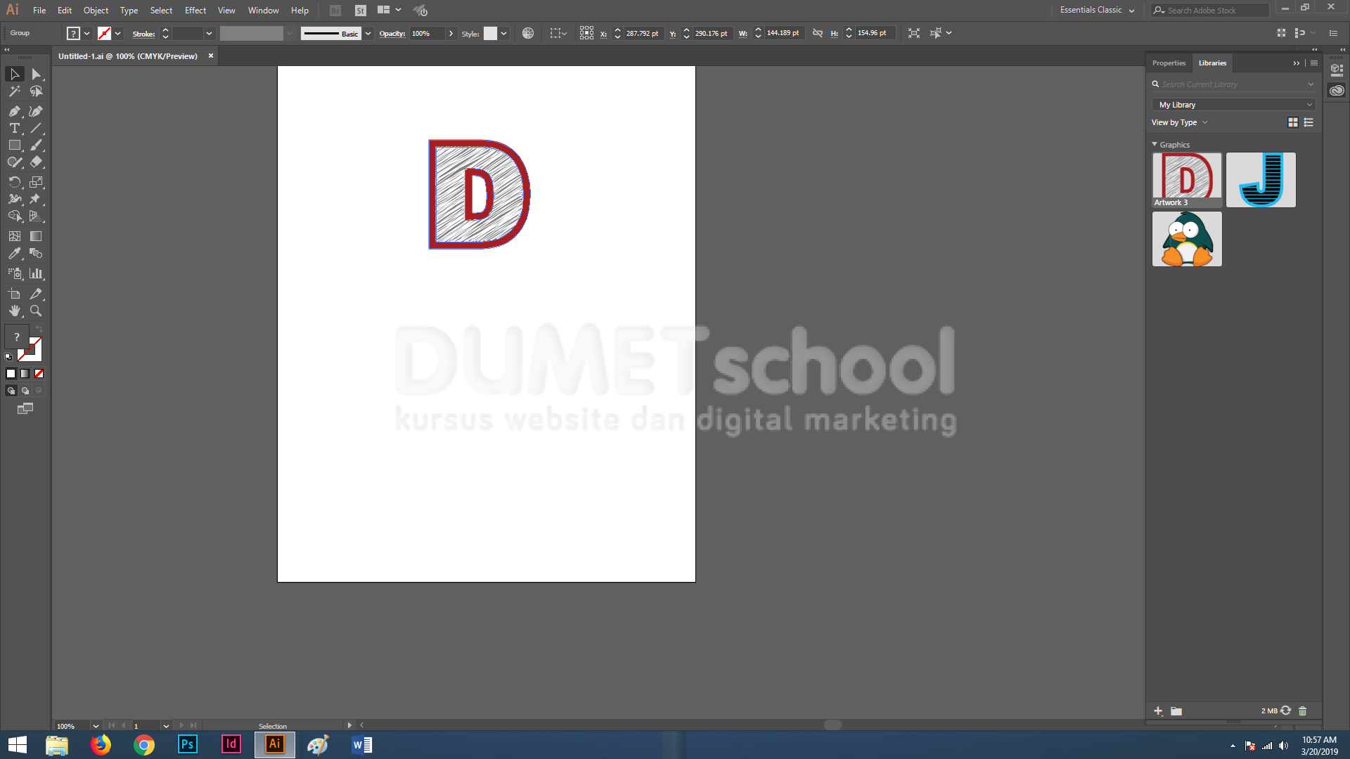Select the Line Segment tool
This screenshot has height=759, width=1350.
pos(36,128)
